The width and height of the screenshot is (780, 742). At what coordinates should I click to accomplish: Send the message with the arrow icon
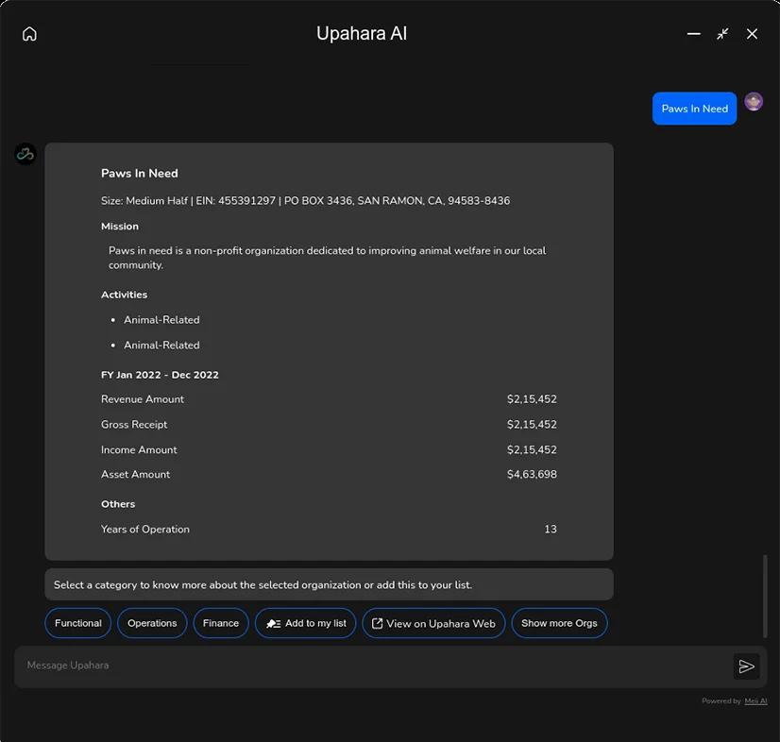point(746,666)
